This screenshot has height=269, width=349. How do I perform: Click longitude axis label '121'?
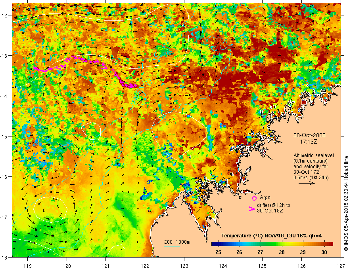coord(106,266)
